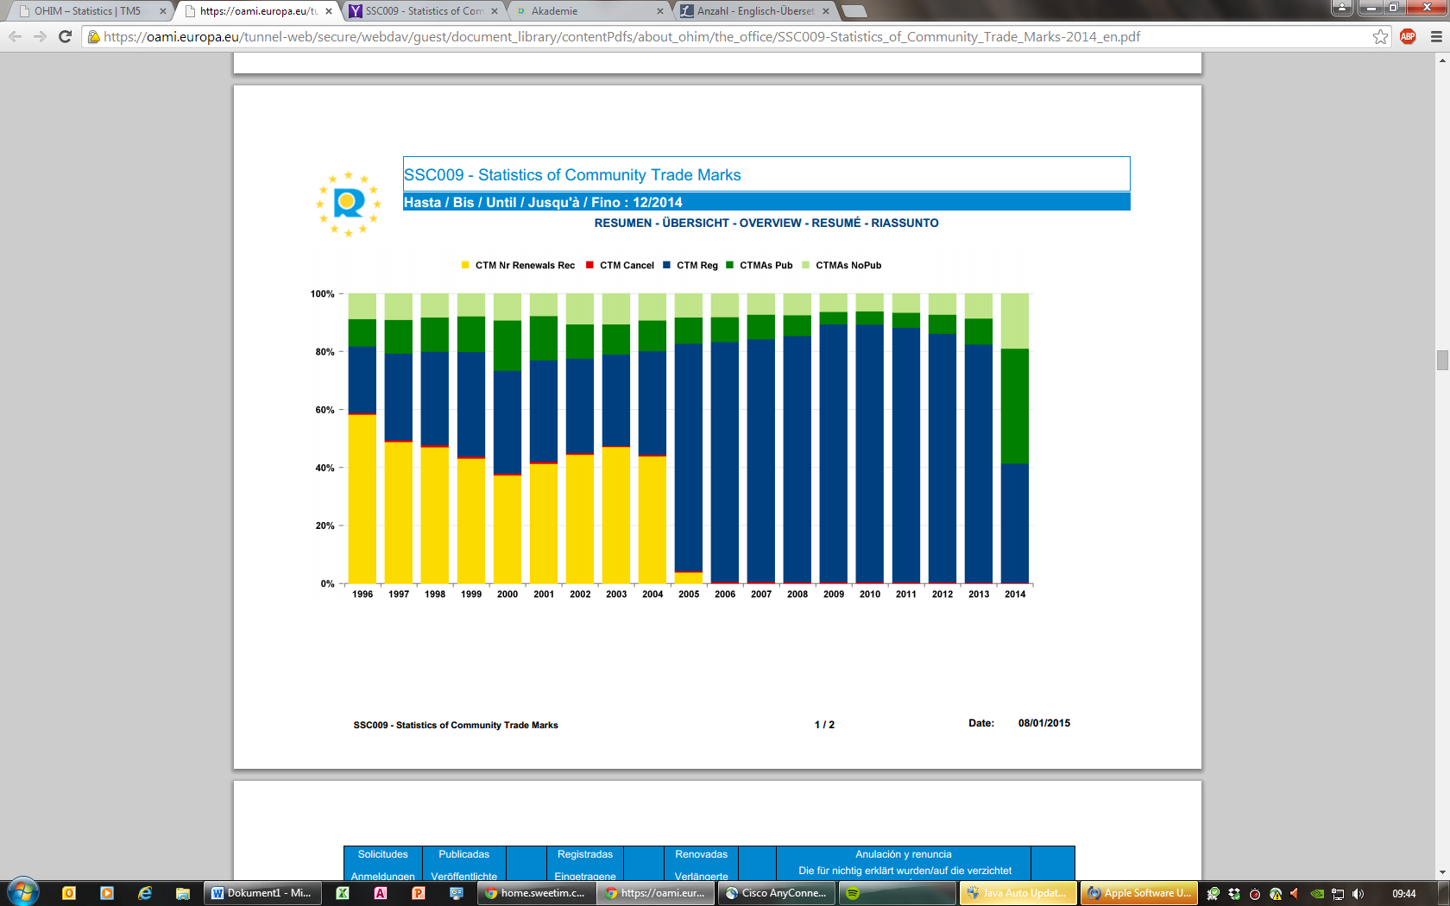Click the SSC009 - Statistics of Community Trade Marks title
Viewport: 1450px width, 906px height.
point(572,175)
